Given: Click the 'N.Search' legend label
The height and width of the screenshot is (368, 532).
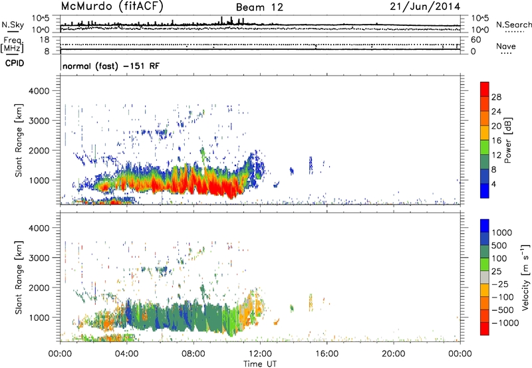Looking at the screenshot, I should click(513, 25).
